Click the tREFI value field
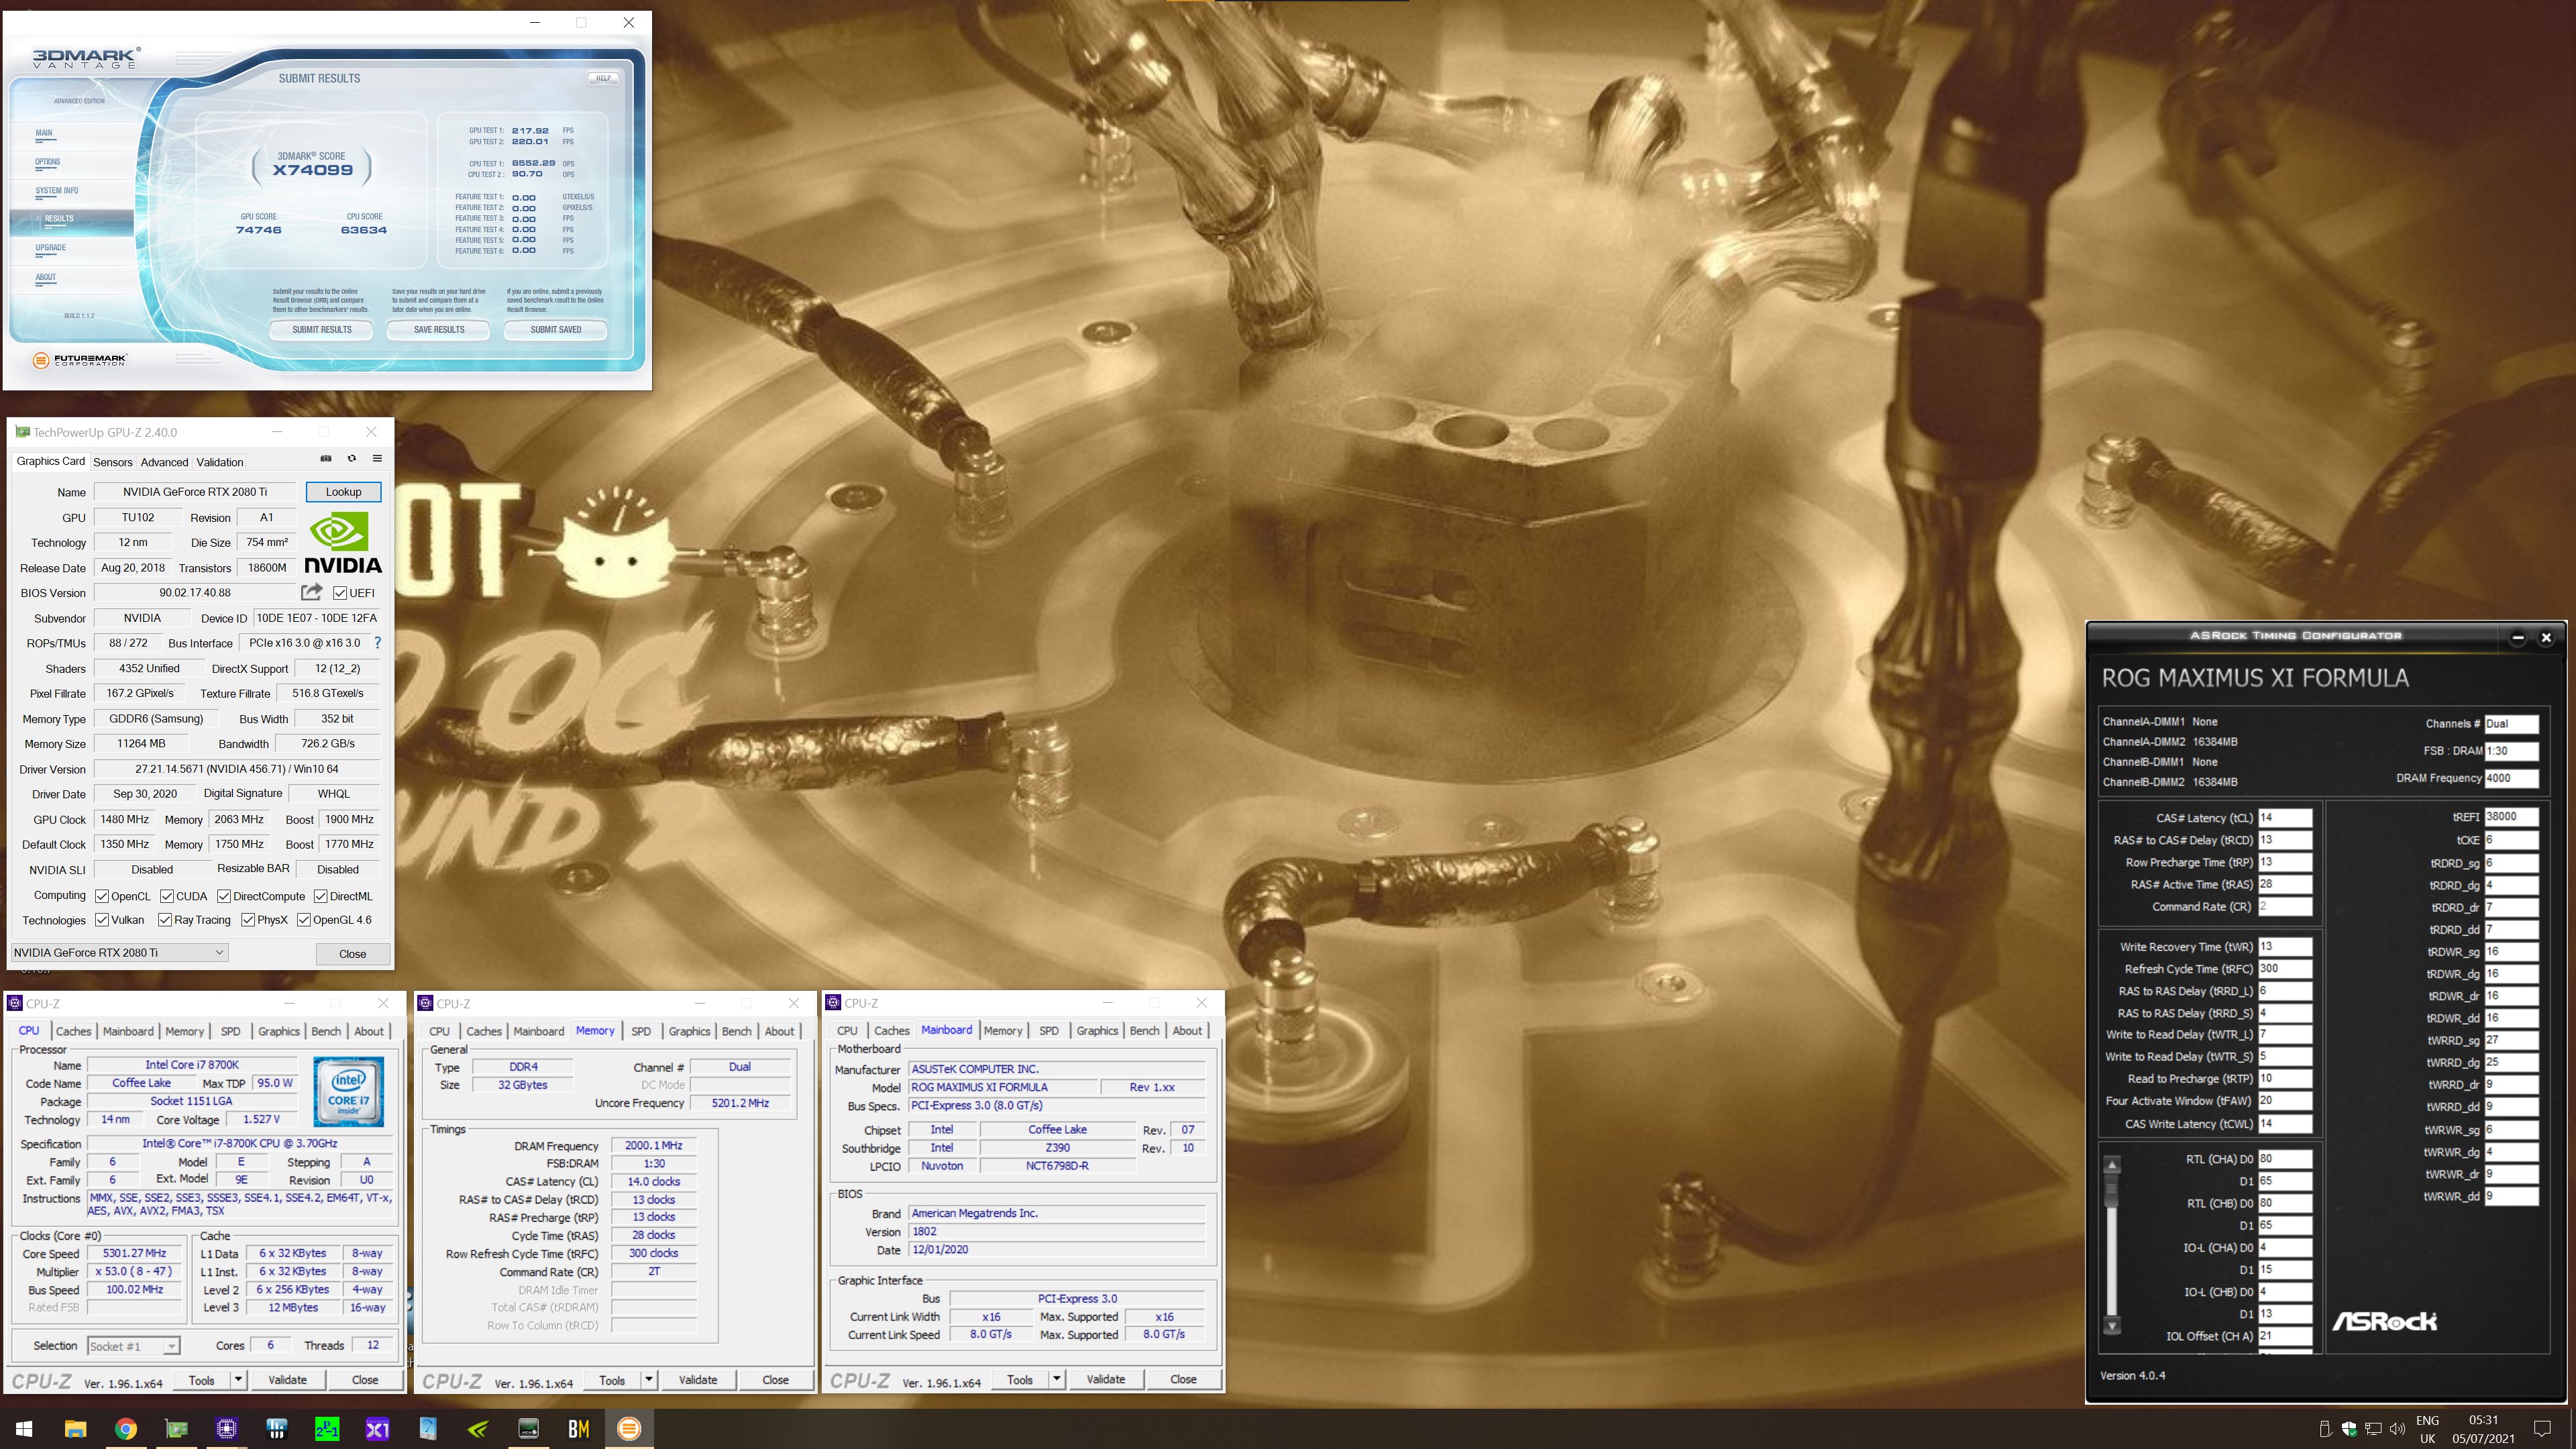The height and width of the screenshot is (1449, 2576). point(2511,816)
